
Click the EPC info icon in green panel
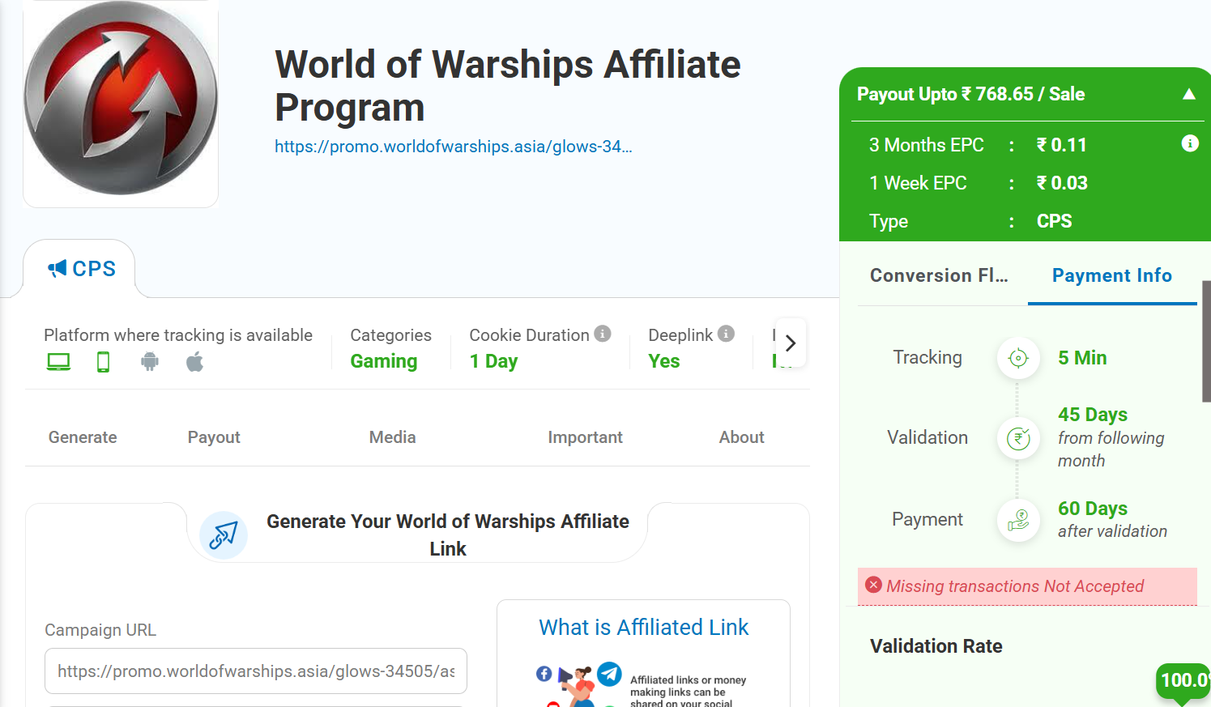[x=1190, y=143]
